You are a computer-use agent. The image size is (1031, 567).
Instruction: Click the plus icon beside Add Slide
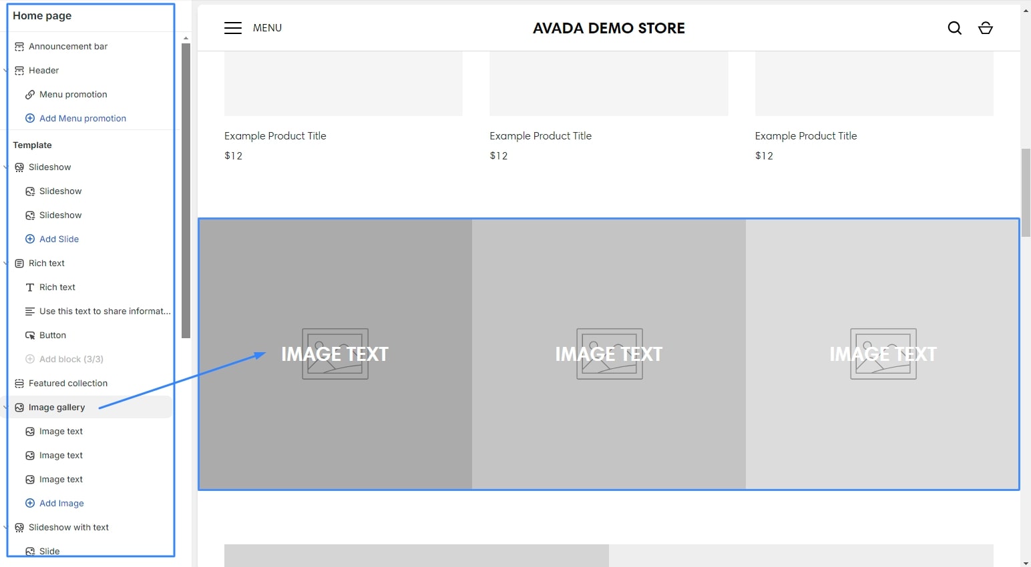pyautogui.click(x=30, y=239)
